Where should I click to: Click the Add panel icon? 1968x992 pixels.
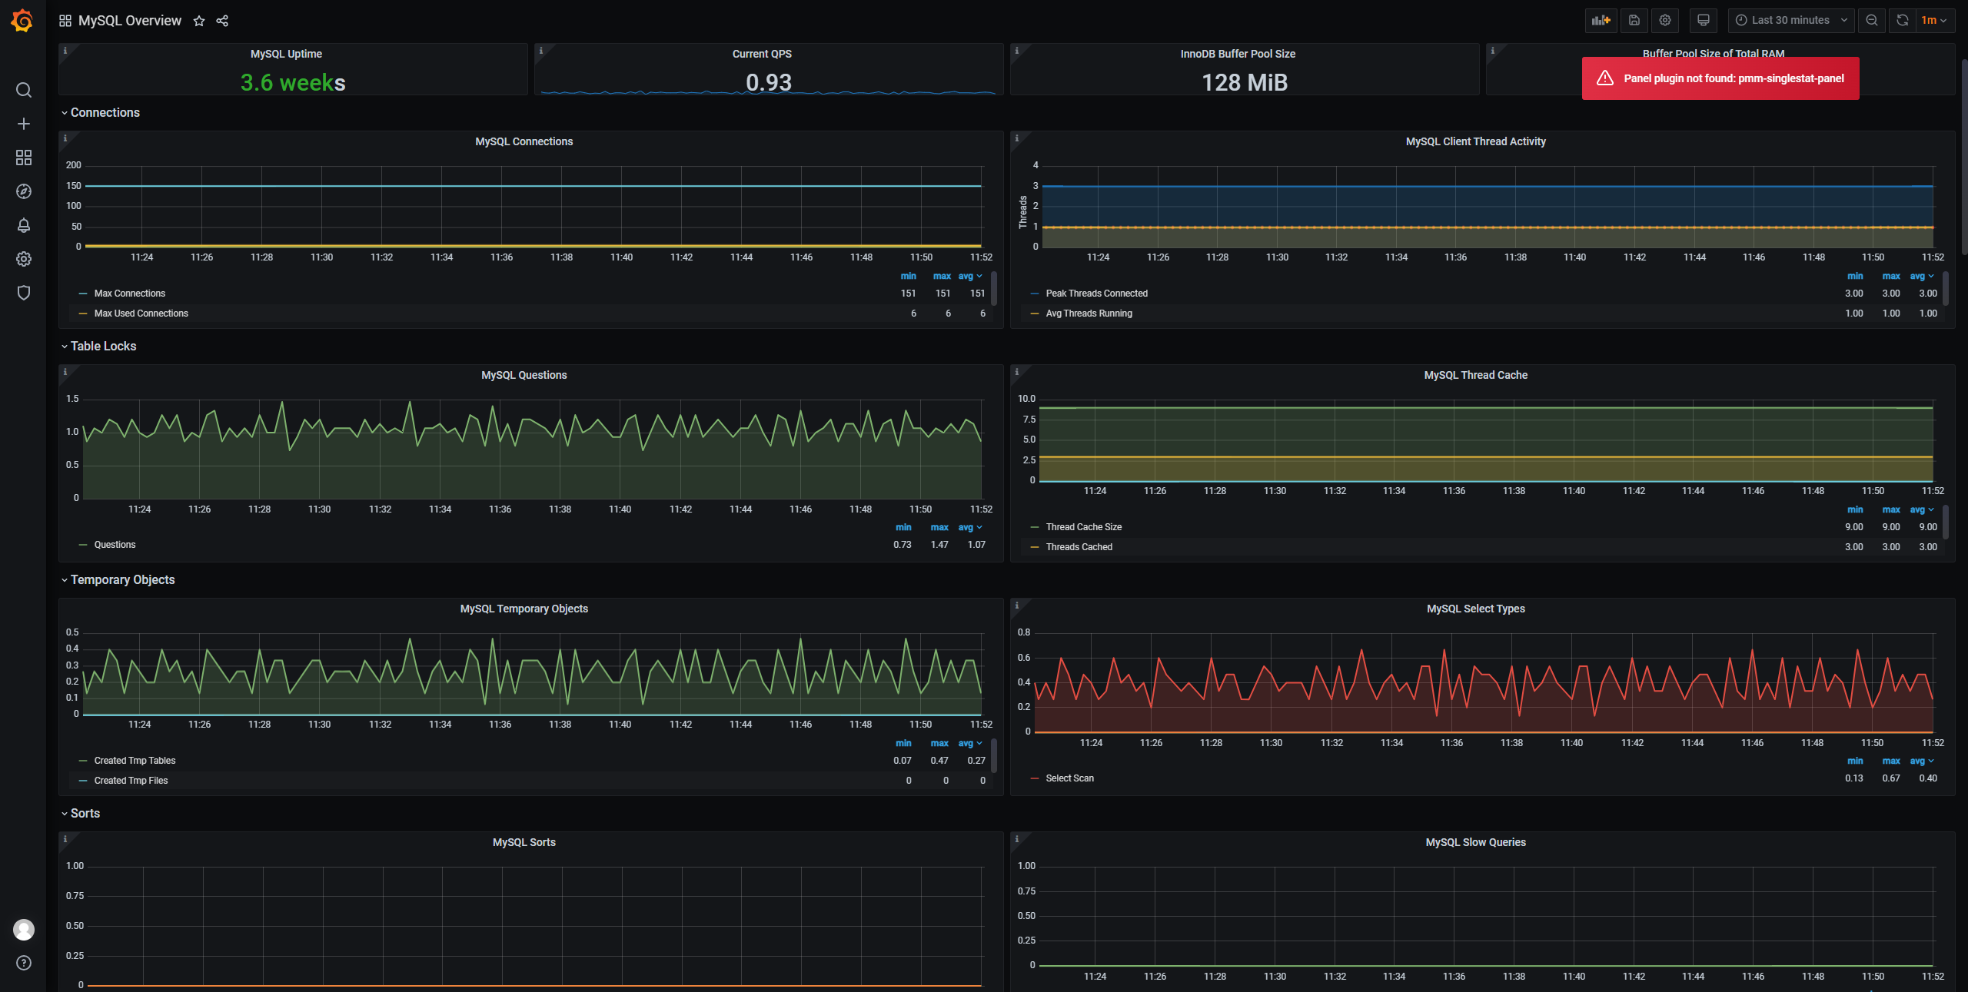[1601, 21]
